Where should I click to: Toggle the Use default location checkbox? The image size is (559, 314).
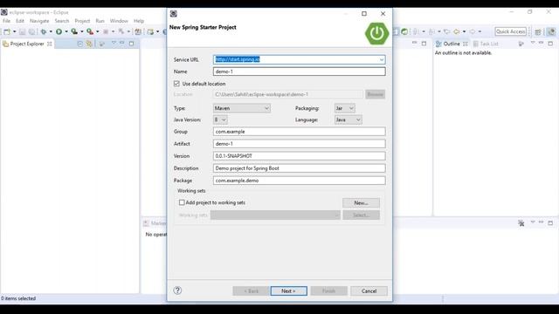(176, 84)
